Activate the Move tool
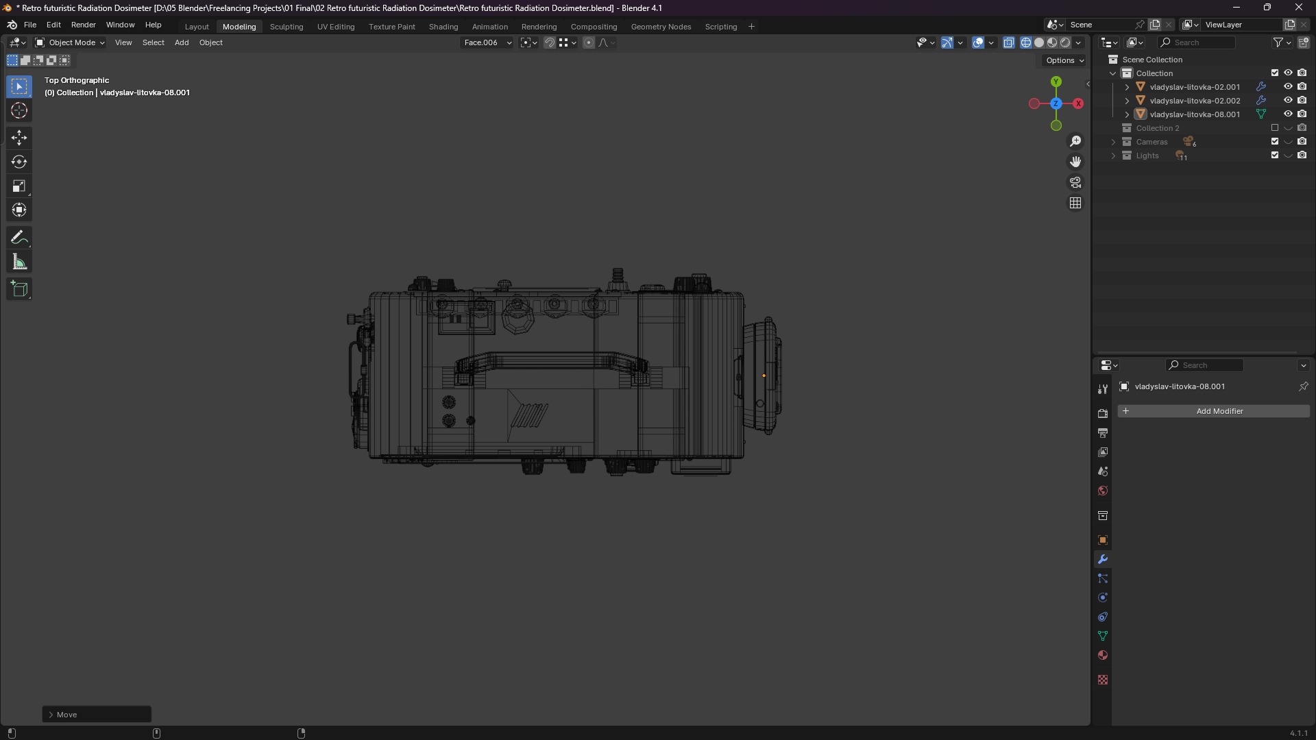This screenshot has width=1316, height=740. point(19,138)
